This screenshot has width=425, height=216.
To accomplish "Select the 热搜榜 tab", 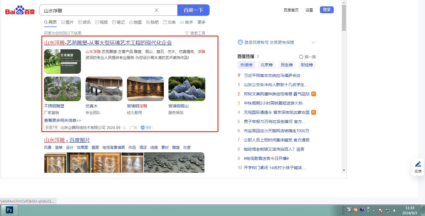I will coord(246,65).
